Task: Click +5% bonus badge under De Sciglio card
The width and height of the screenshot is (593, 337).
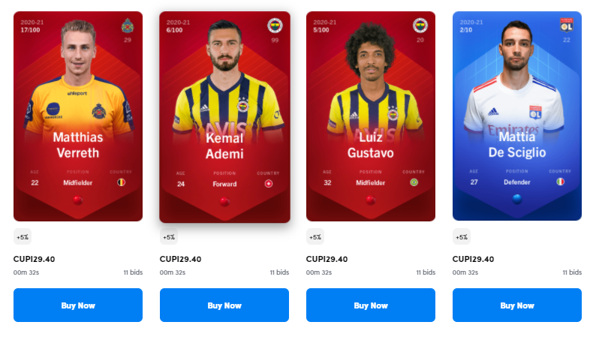Action: [x=462, y=237]
